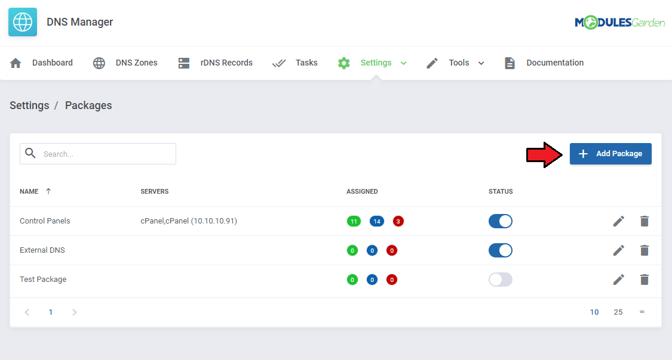Delete the Test Package entry
672x360 pixels.
pos(644,280)
